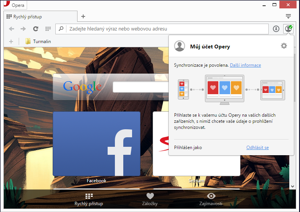Image resolution: width=300 pixels, height=212 pixels.
Task: Open account settings gear icon
Action: tap(284, 46)
